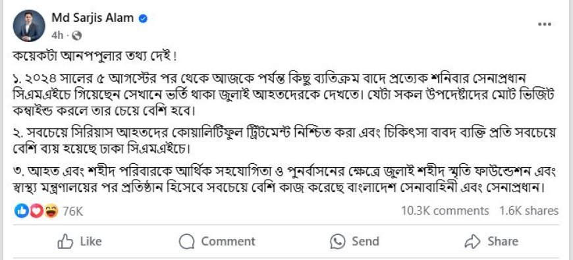573x260 pixels.
Task: Show the 10.3K comments
Action: (445, 211)
